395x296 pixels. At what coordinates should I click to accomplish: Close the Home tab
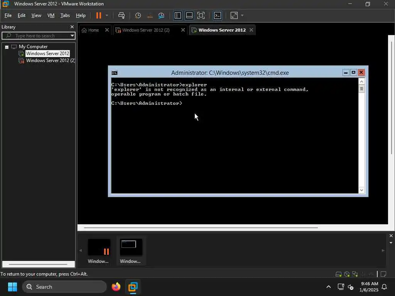click(x=107, y=30)
